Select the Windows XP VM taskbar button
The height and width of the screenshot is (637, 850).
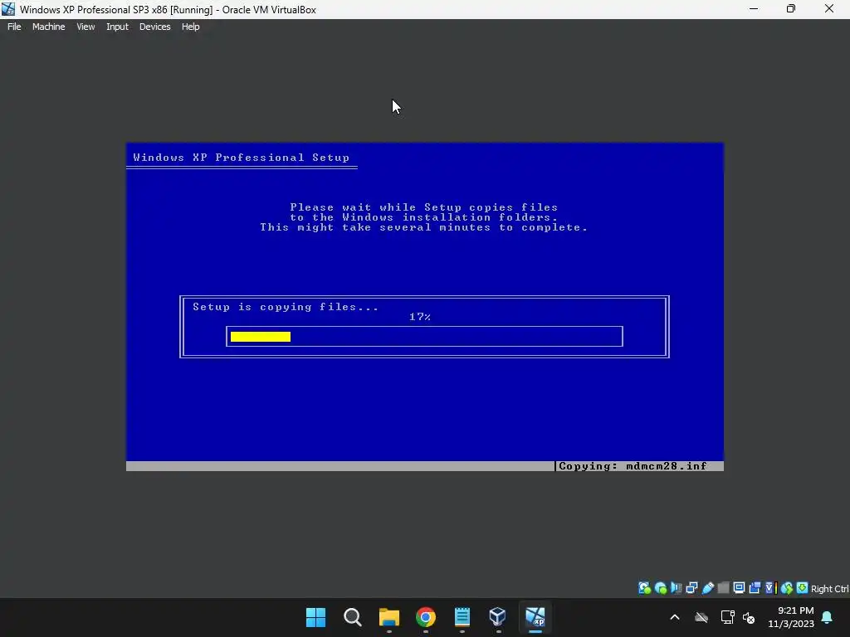(x=535, y=617)
